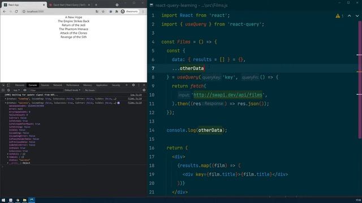This screenshot has height=203, width=362.
Task: Select the Console tab in DevTools
Action: [x=33, y=85]
